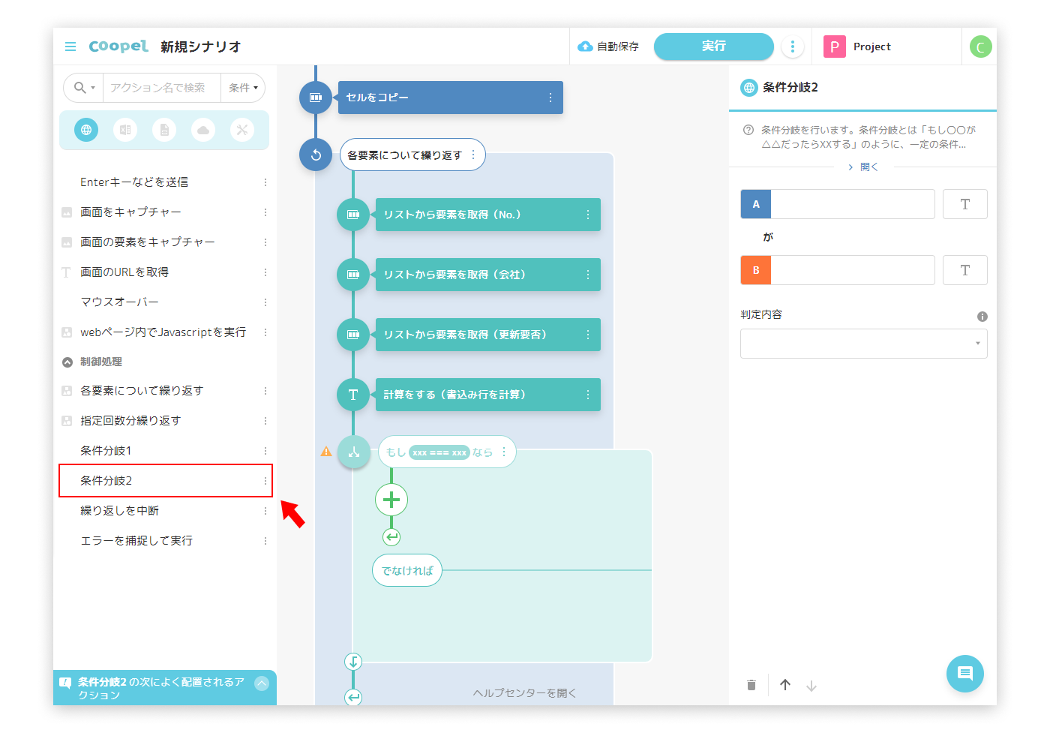Click the conditional branch node icon
The image size is (1050, 733).
pos(353,452)
